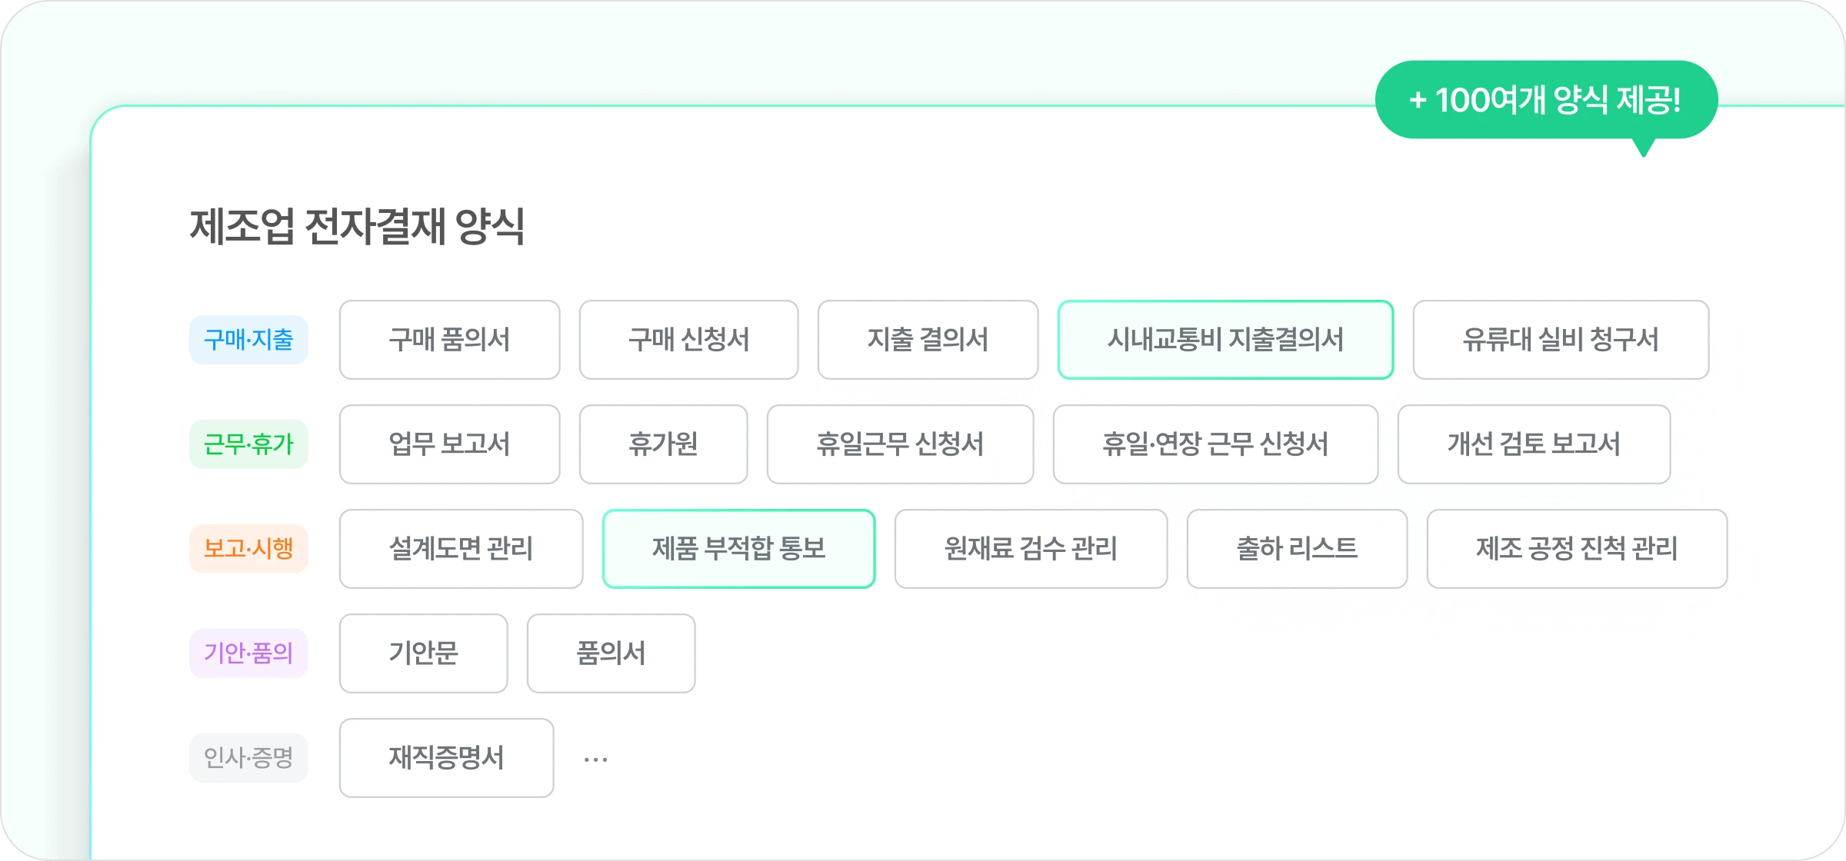
Task: Select the 구매 품의서 template
Action: [x=449, y=340]
